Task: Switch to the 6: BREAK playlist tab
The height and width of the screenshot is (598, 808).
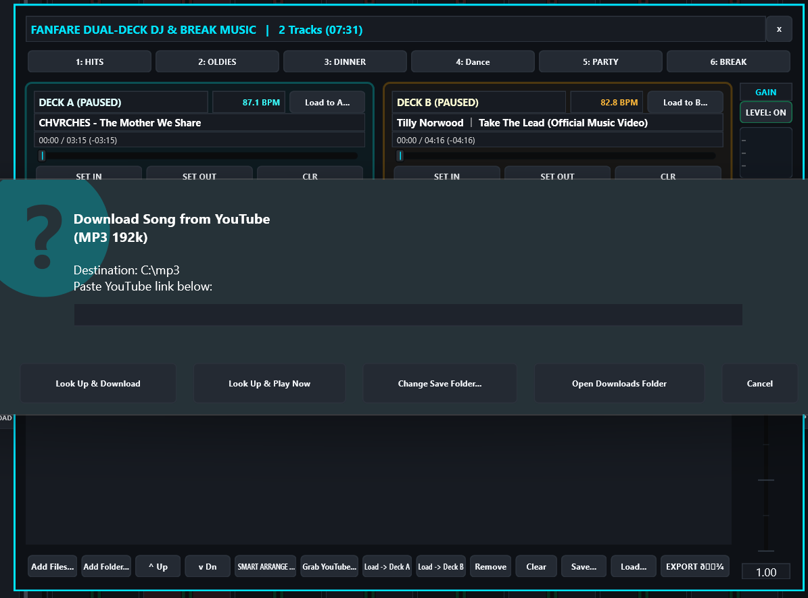Action: (x=729, y=61)
